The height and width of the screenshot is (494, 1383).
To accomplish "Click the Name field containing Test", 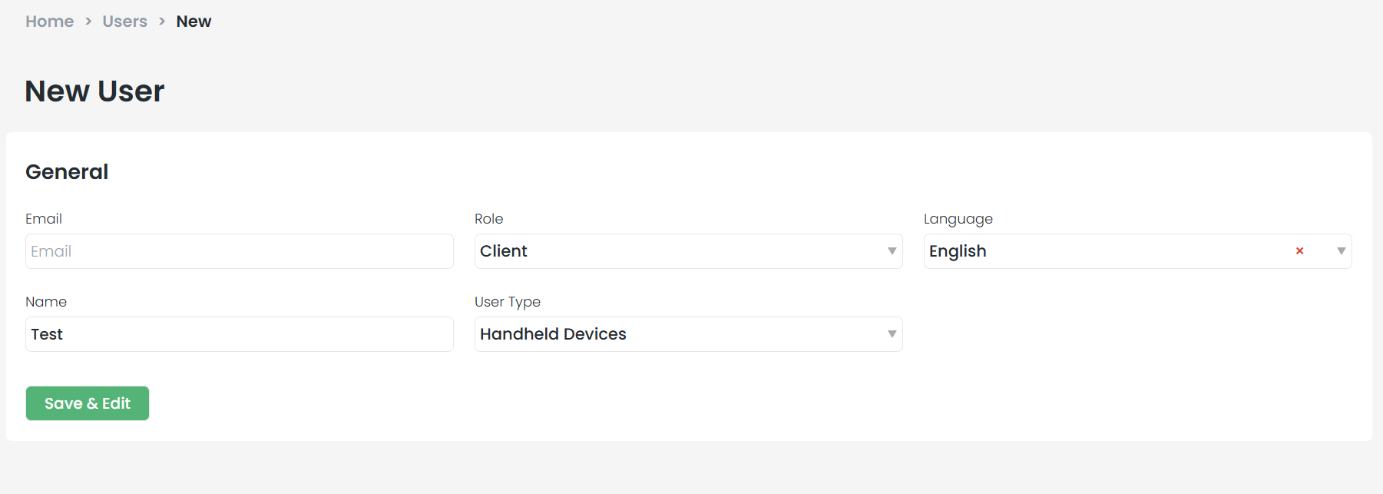I will click(239, 334).
